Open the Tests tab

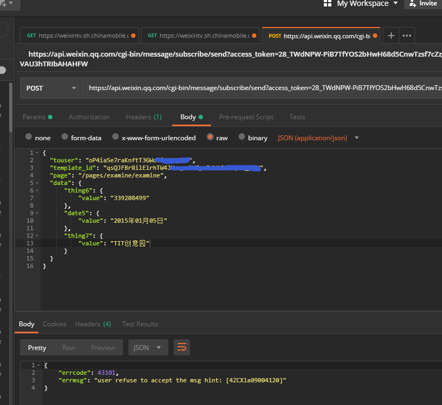(x=297, y=117)
